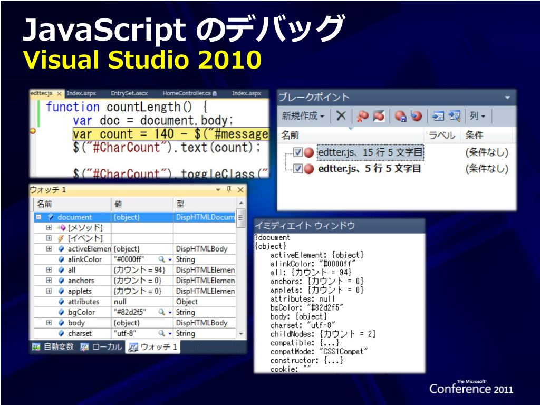Image resolution: width=540 pixels, height=405 pixels.
Task: Expand the body node
Action: (49, 323)
